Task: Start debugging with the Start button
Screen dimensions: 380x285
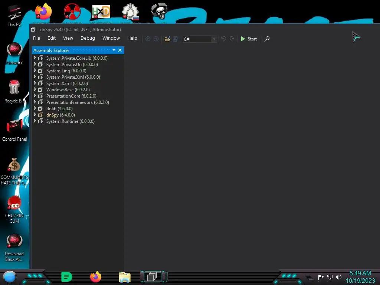Action: click(249, 39)
